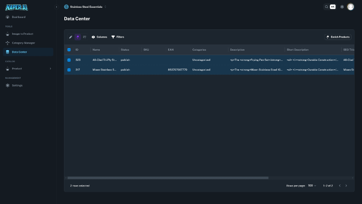Click the purple AI enrich toolbar icon
The height and width of the screenshot is (204, 362).
(x=78, y=37)
